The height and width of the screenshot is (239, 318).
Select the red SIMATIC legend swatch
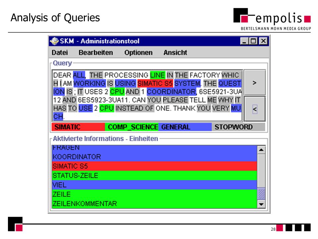coord(78,127)
